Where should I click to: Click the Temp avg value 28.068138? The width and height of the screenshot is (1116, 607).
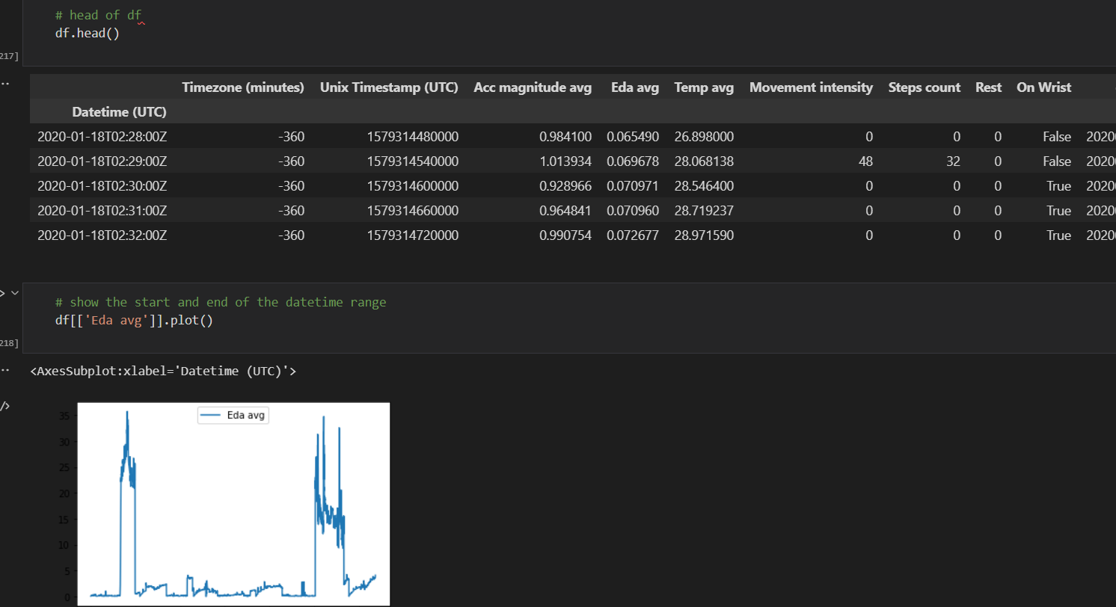click(x=704, y=161)
